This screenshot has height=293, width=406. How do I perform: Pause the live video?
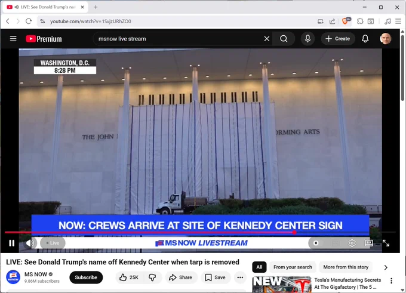click(12, 243)
